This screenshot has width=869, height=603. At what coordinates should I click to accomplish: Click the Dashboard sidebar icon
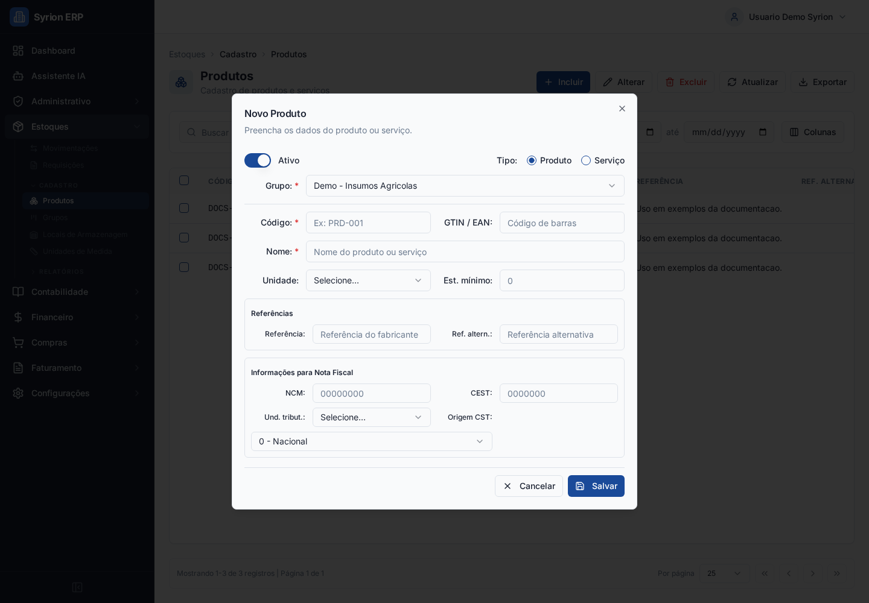pos(18,51)
